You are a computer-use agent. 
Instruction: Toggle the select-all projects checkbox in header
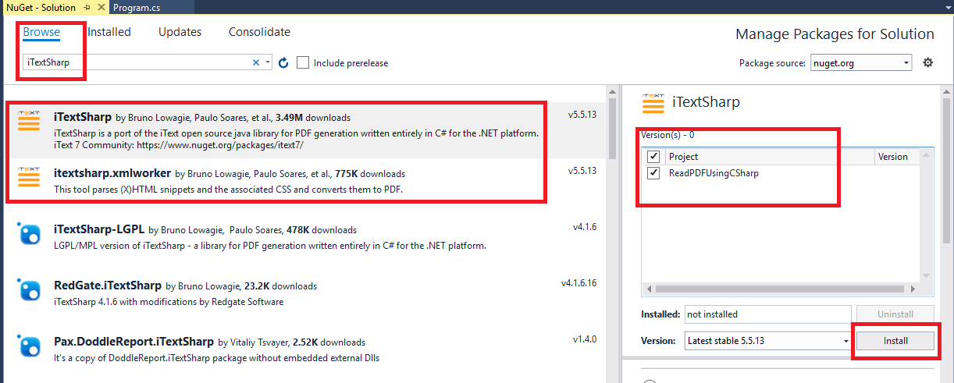point(653,157)
